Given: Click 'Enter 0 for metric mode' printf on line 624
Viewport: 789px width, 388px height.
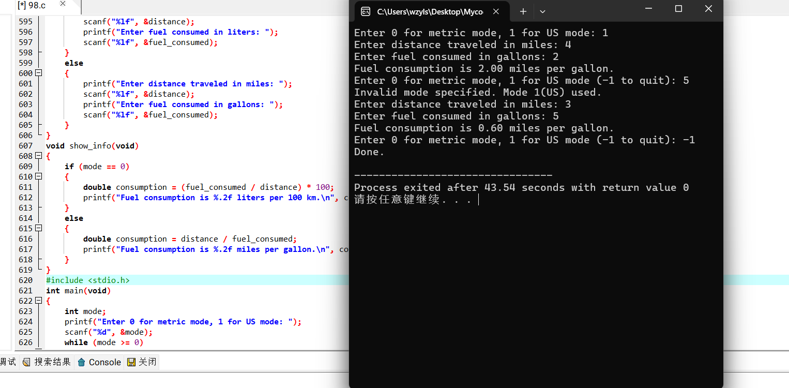Looking at the screenshot, I should click(183, 322).
